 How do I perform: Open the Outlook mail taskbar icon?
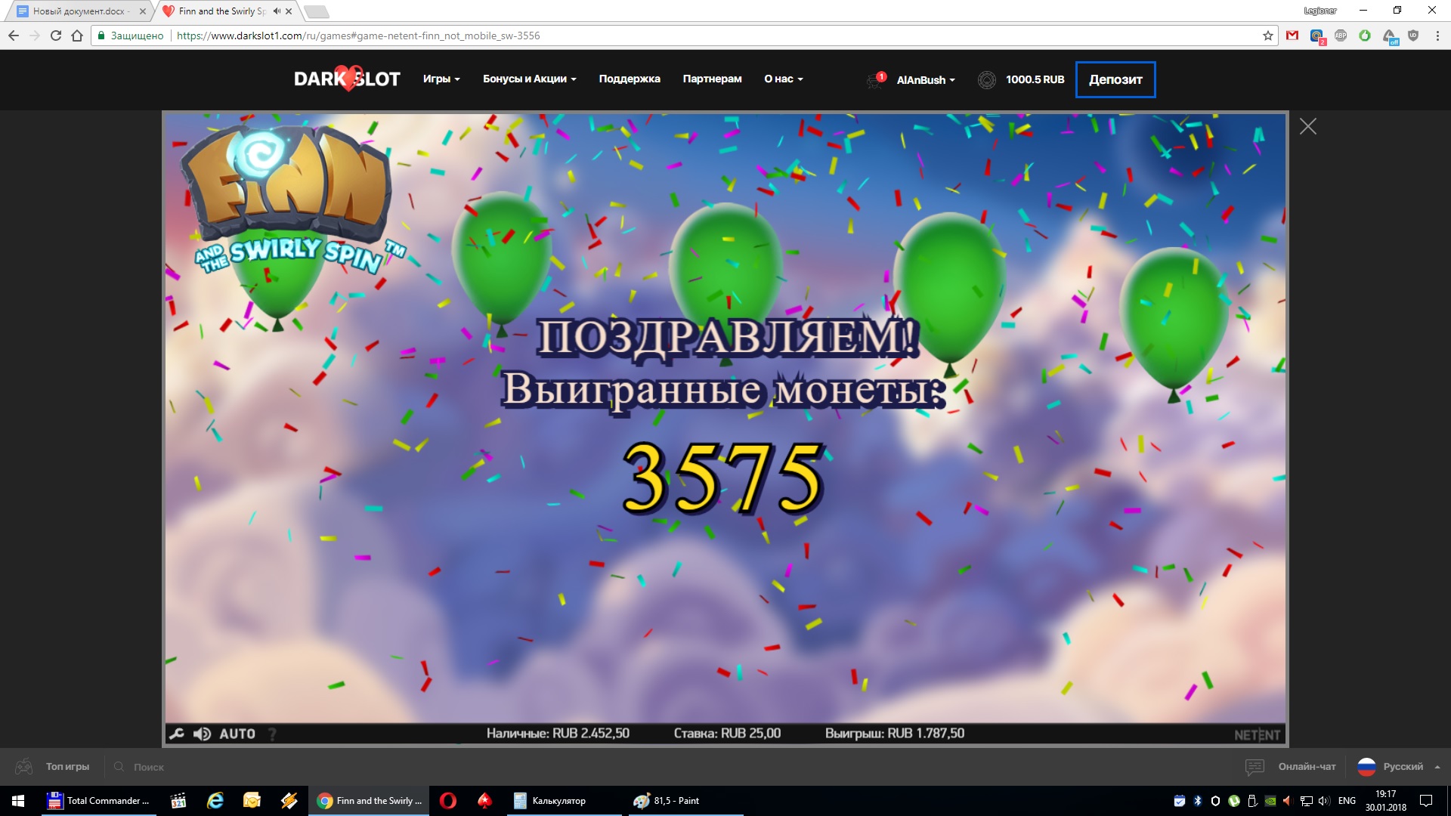point(252,801)
